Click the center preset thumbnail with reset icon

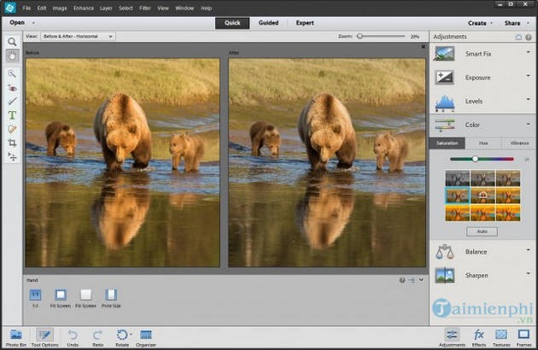(x=482, y=195)
